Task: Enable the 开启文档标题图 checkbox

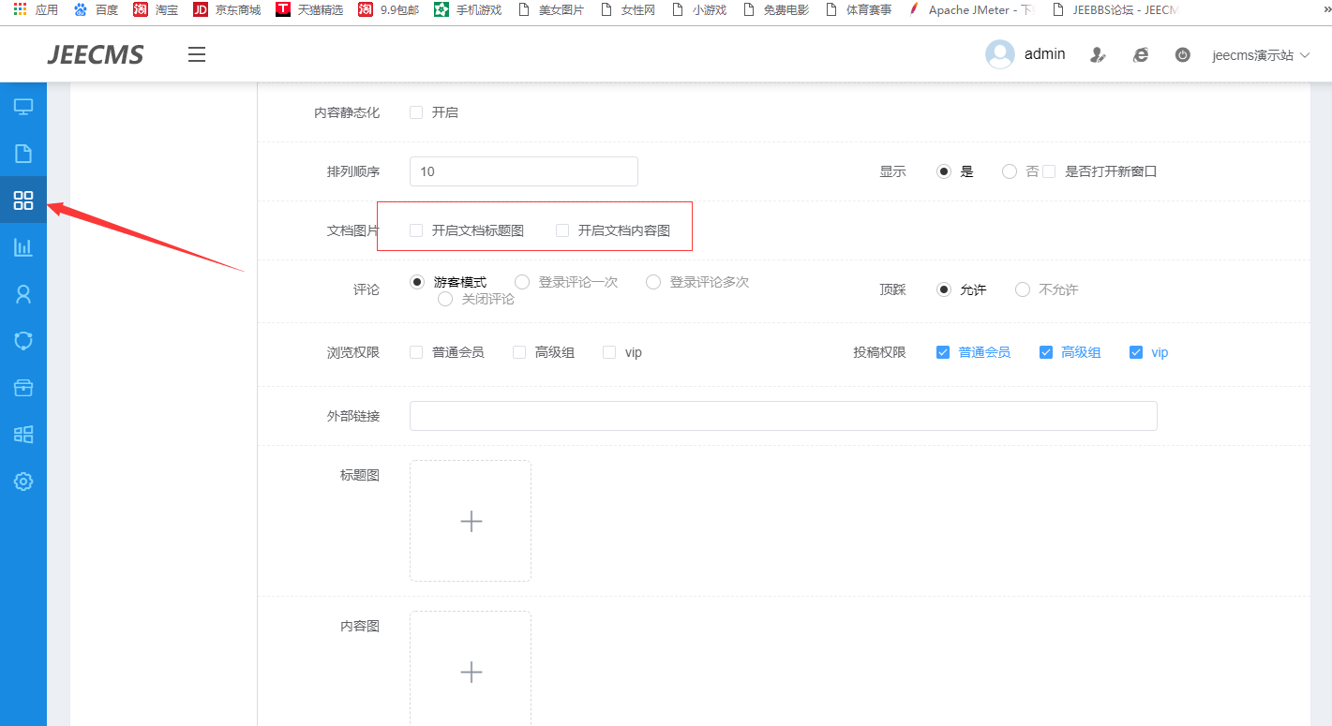Action: 416,230
